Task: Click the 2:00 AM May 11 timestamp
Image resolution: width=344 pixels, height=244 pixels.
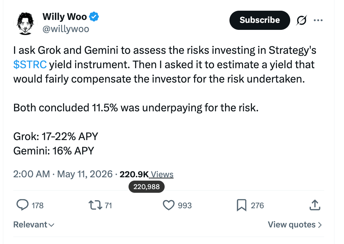Action: click(x=63, y=174)
